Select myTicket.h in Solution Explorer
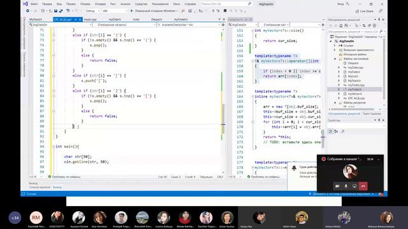Screen dimensions: 408x229 (x=354, y=89)
